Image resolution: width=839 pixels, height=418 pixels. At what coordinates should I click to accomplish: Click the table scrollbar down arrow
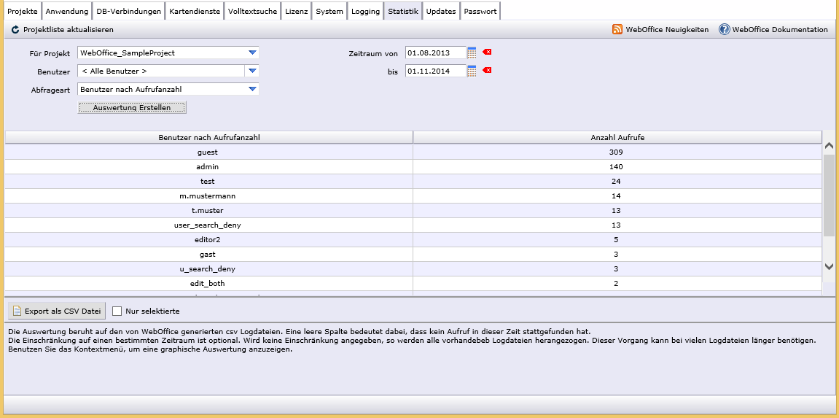pyautogui.click(x=829, y=266)
